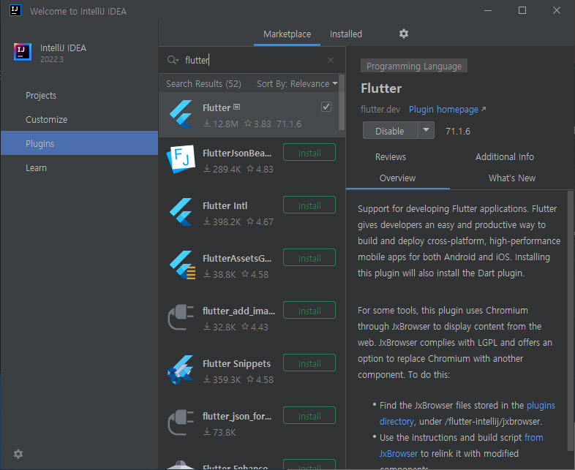Click the FlutterJsonBean plugin icon
The height and width of the screenshot is (470, 575).
tap(181, 159)
